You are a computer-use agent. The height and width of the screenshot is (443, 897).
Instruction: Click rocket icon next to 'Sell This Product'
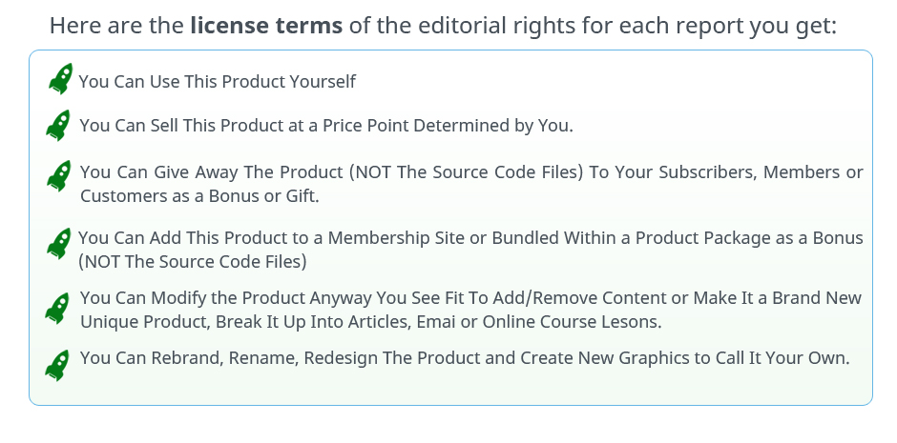point(59,125)
